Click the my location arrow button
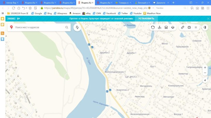211x118 pixels. point(205,80)
